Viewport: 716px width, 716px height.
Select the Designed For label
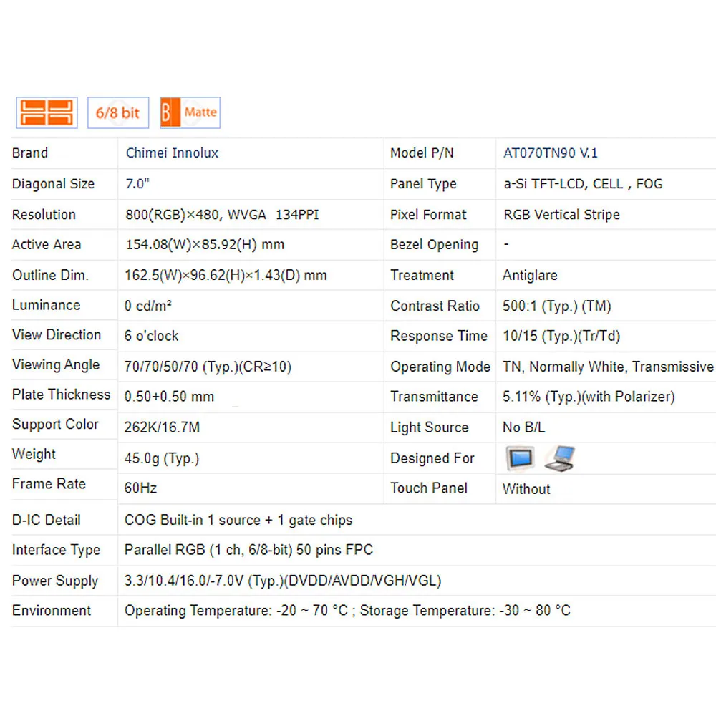click(x=432, y=458)
